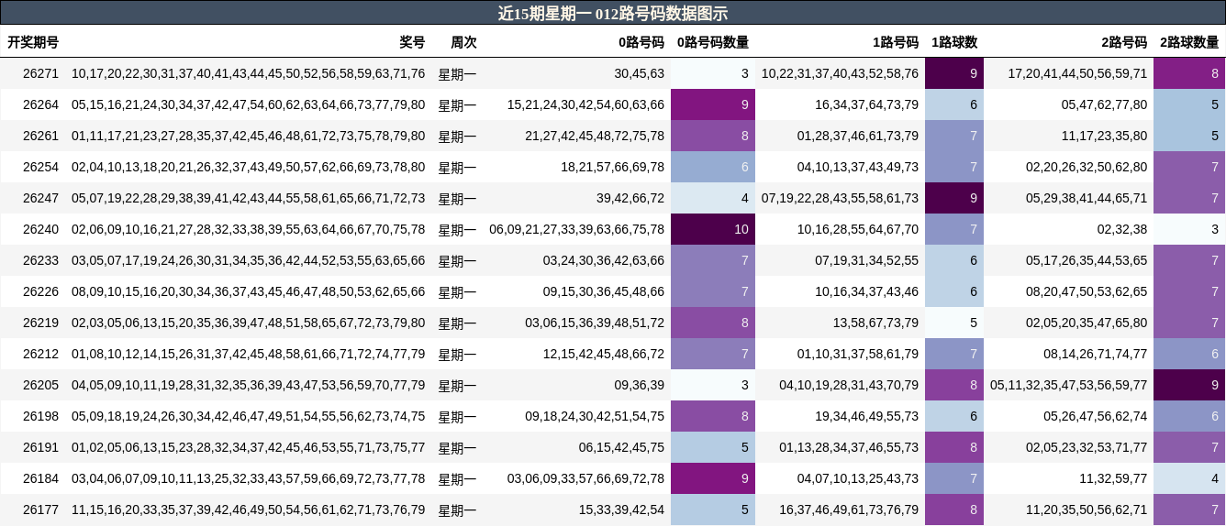Viewport: 1226px width, 526px height.
Task: Click 2路号码 cell reading 11,17,23,35,80
Action: (1104, 136)
